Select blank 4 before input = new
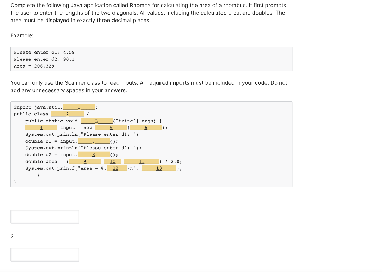This screenshot has height=272, width=382. pyautogui.click(x=41, y=127)
